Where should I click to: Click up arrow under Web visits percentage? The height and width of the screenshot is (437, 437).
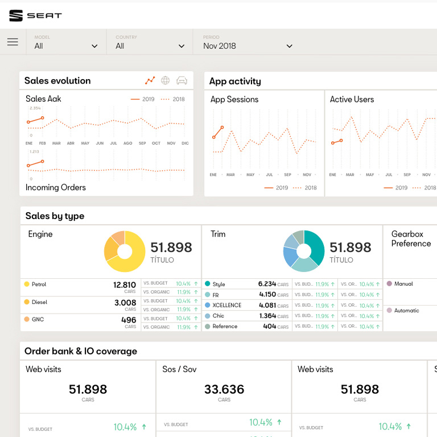click(x=144, y=427)
